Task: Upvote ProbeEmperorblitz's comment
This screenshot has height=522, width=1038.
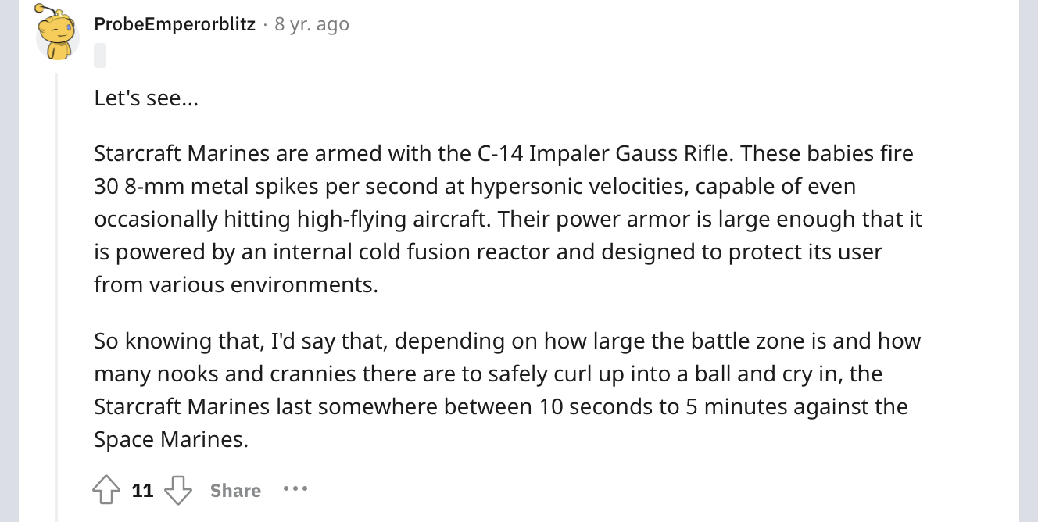Action: click(x=105, y=491)
